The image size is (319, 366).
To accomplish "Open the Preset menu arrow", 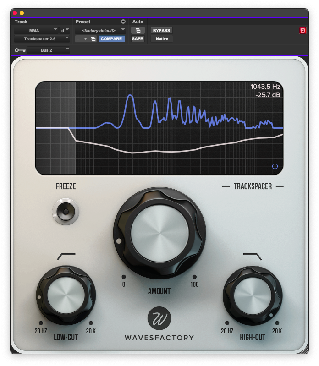I will pos(123,22).
